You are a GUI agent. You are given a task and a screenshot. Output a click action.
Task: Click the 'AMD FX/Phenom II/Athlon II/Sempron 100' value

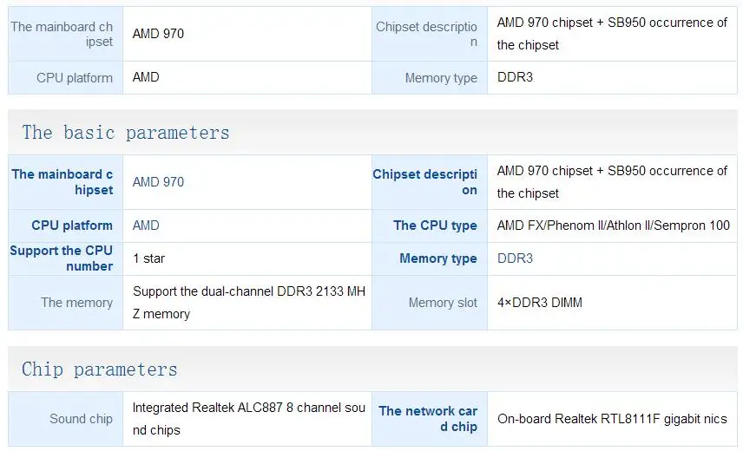[x=613, y=225]
